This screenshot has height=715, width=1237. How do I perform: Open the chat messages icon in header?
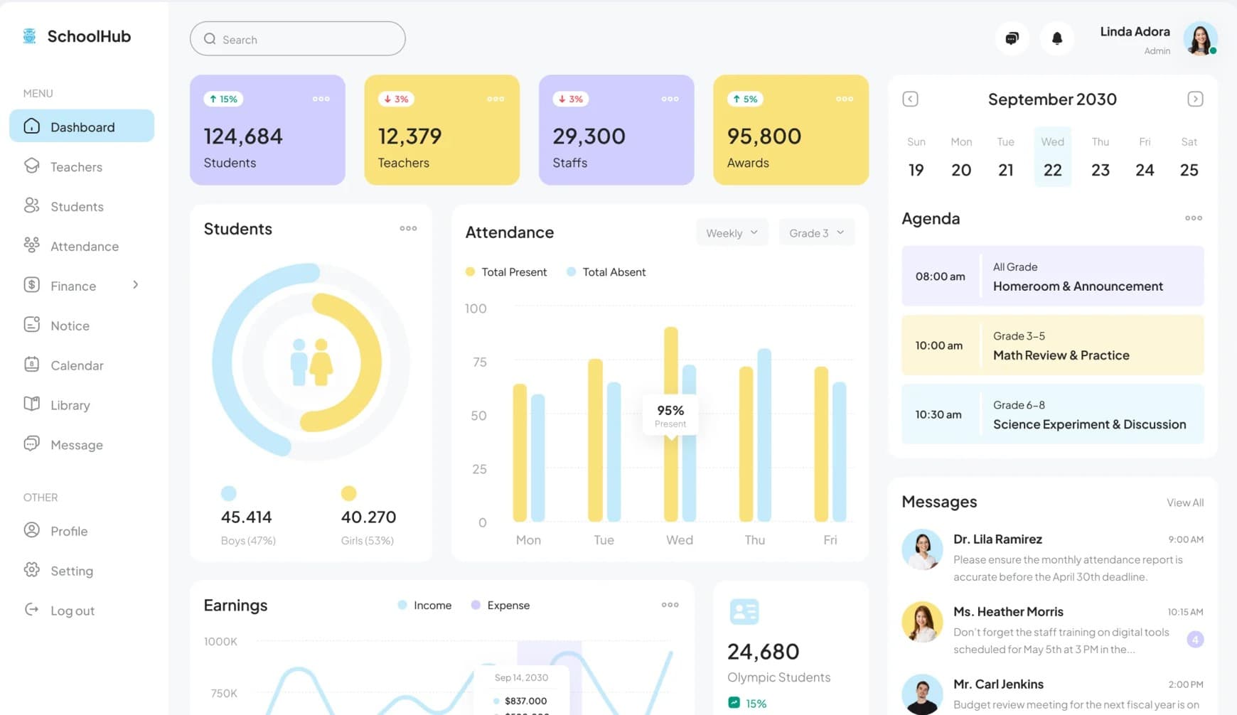pos(1012,38)
